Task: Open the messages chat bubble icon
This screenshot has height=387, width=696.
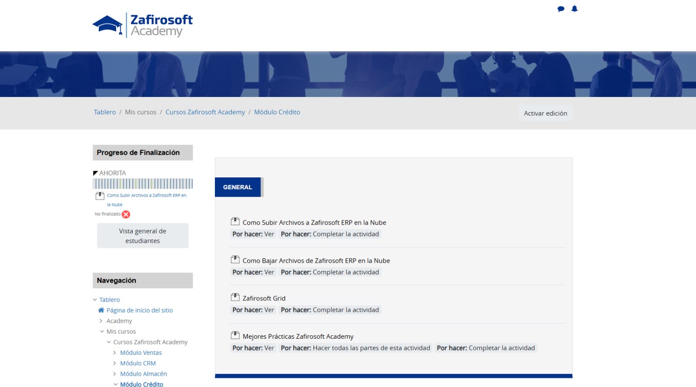Action: pos(561,9)
